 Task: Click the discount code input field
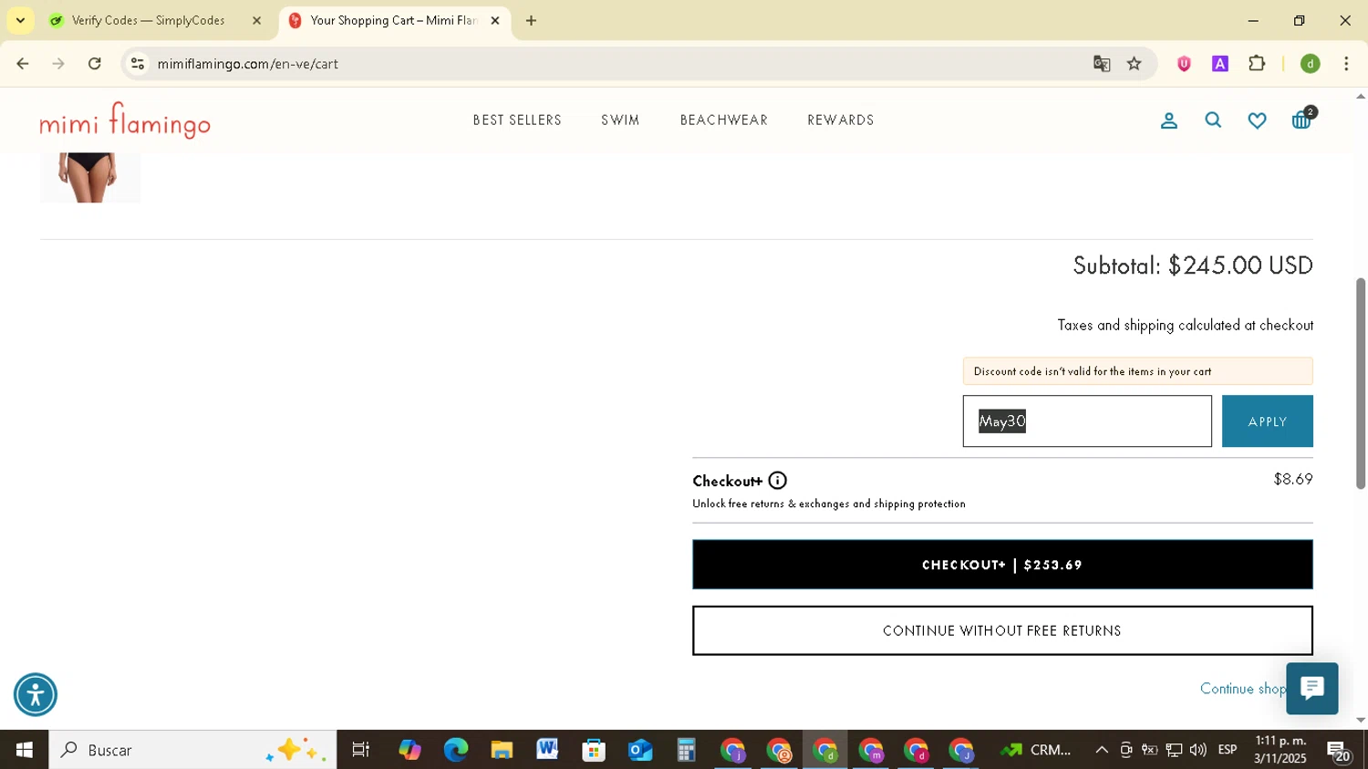tap(1087, 421)
